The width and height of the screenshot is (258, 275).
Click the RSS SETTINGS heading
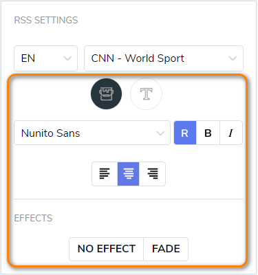tap(46, 20)
